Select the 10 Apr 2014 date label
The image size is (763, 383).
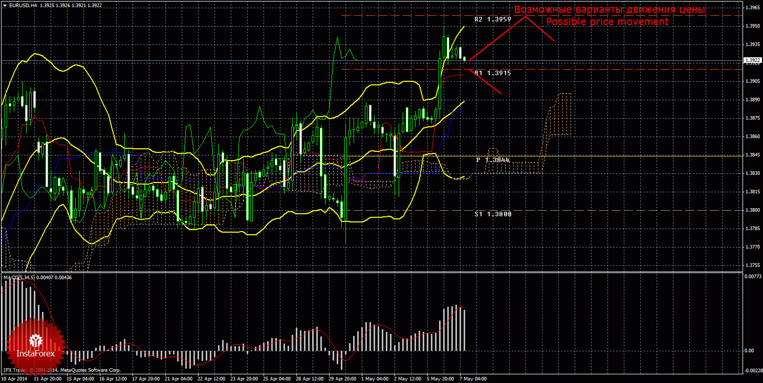14,379
